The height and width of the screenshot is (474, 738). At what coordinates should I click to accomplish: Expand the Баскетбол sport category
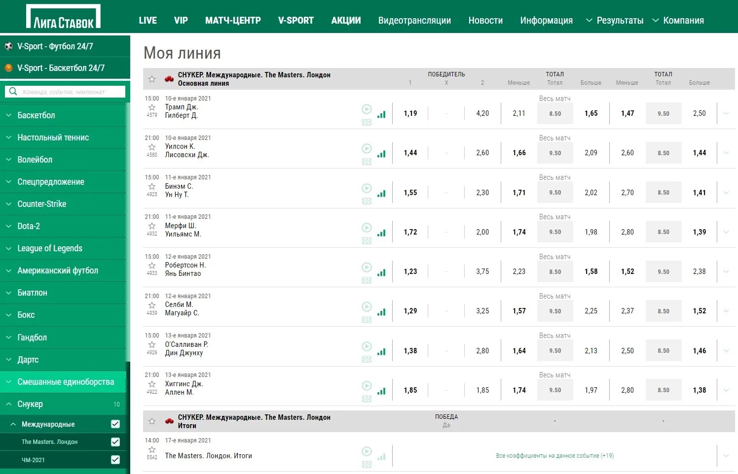63,115
